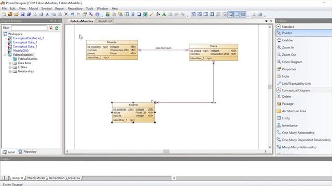
Task: Select the Pieza entity in diagram
Action: pos(213,52)
